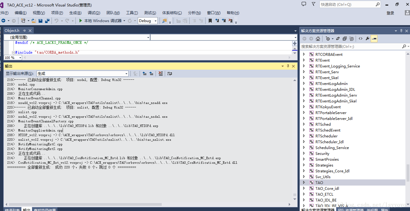
Task: Open the 项目(P) menu
Action: (57, 13)
